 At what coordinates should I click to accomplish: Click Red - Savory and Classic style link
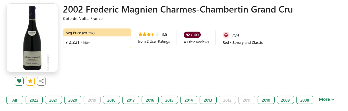243,43
